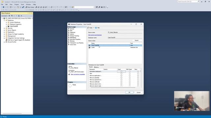The image size is (211, 118).
Task: Open the Connect dropdown in Object Explorer
Action: click(x=4, y=16)
